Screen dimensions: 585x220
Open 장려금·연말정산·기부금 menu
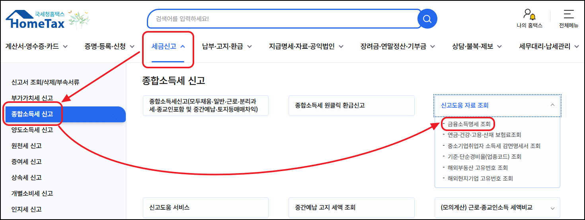393,46
